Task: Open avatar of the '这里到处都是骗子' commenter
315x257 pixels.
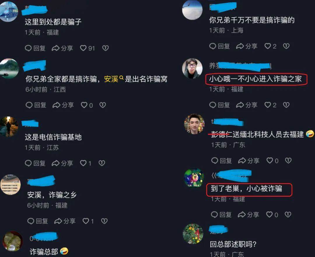Action: tap(9, 11)
